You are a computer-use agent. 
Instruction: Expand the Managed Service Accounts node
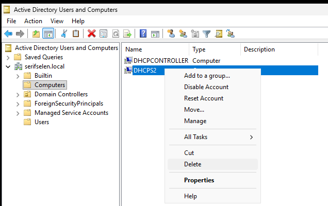point(18,113)
